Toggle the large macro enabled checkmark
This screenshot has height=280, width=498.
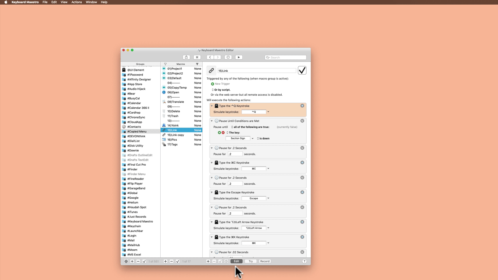pyautogui.click(x=302, y=70)
